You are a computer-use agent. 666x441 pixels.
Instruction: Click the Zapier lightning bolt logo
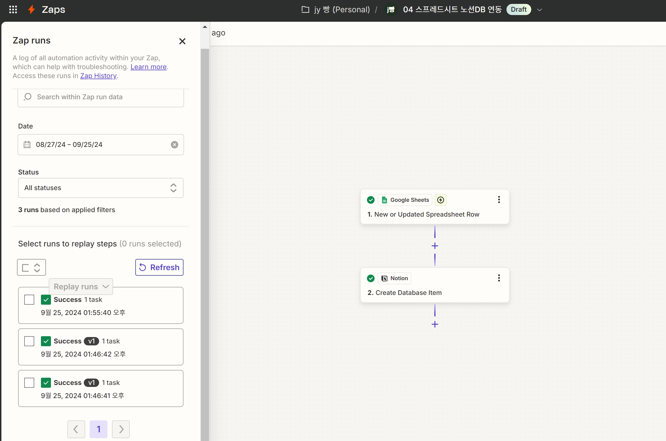pyautogui.click(x=32, y=9)
